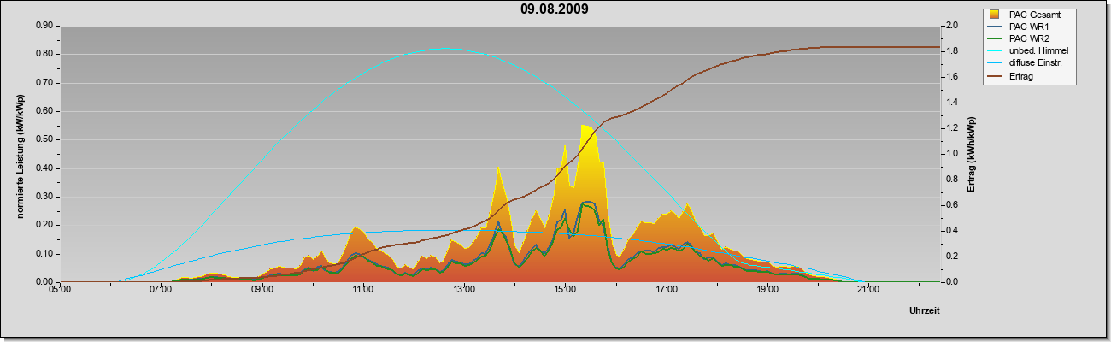Viewport: 1111px width, 342px height.
Task: Click the unbed. Himmel legend entry
Action: click(1028, 51)
